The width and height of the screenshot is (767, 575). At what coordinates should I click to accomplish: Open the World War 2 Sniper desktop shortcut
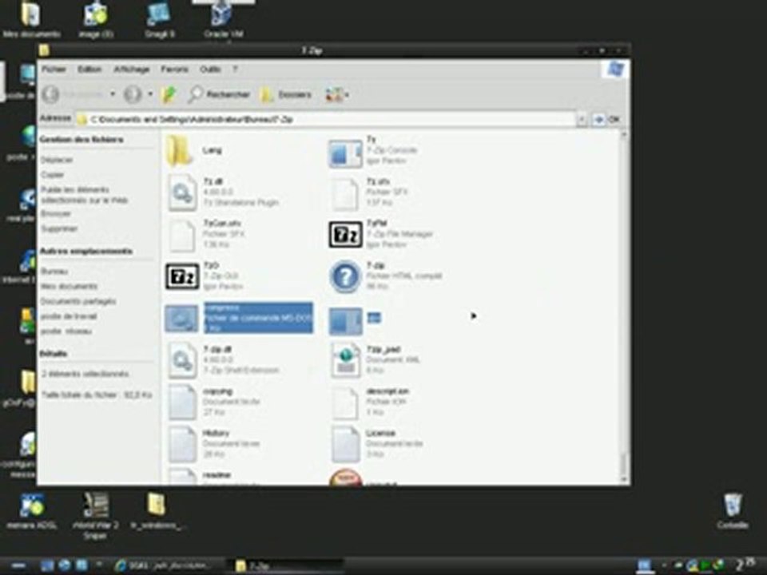pos(95,515)
